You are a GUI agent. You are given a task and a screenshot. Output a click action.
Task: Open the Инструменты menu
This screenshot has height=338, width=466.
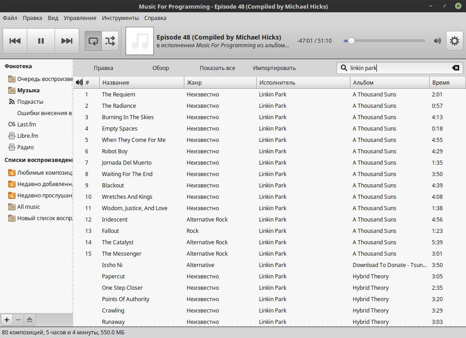[x=120, y=18]
